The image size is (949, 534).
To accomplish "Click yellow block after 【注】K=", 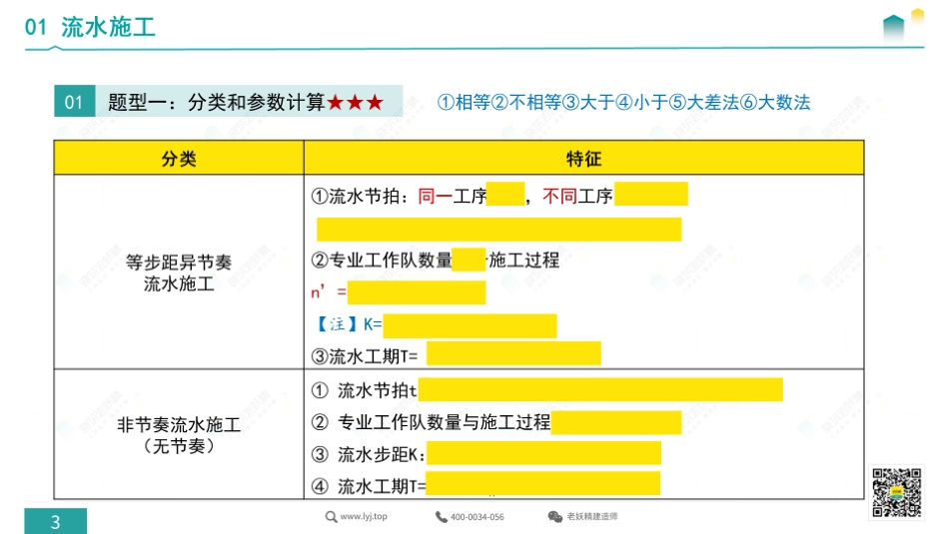I will pyautogui.click(x=471, y=326).
